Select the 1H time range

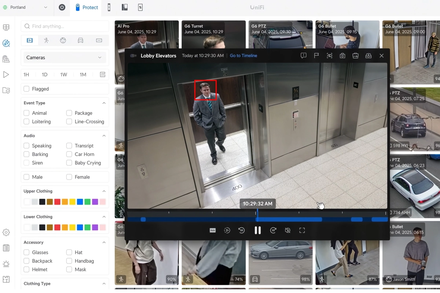tap(26, 75)
